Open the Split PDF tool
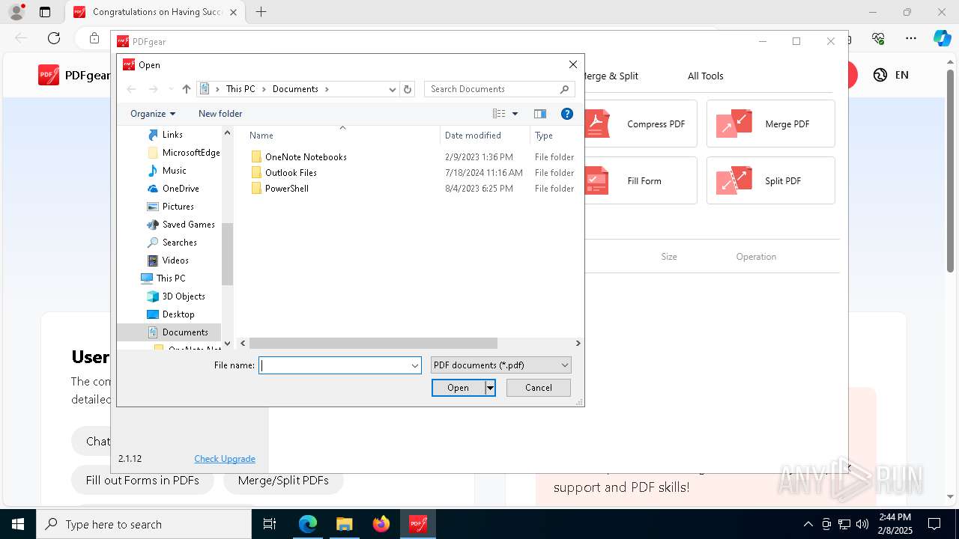959x539 pixels. click(x=770, y=180)
